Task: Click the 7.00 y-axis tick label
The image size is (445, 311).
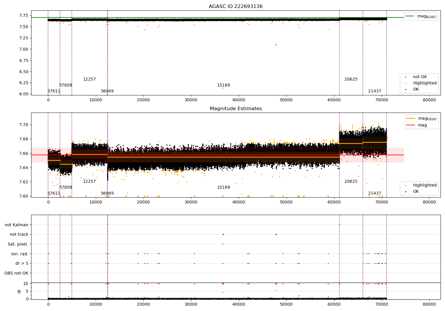Action: [x=23, y=49]
